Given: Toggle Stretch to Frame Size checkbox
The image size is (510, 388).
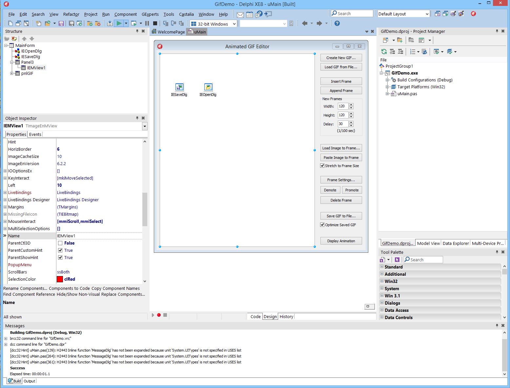Looking at the screenshot, I should [322, 166].
